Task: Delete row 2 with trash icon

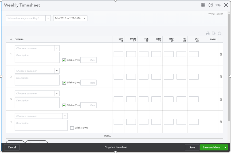Action: tap(221, 77)
